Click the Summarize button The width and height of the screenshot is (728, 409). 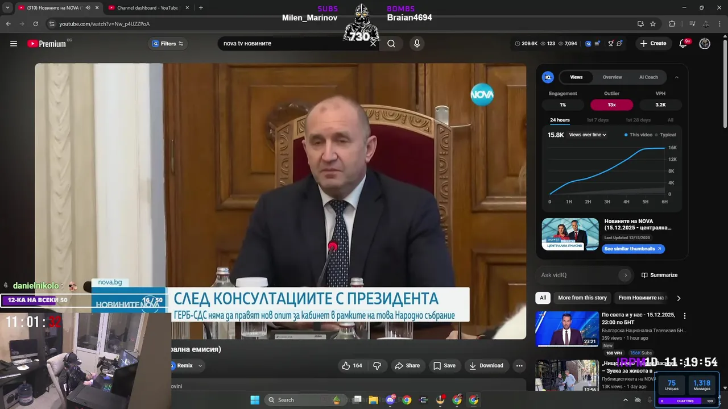[x=660, y=275]
